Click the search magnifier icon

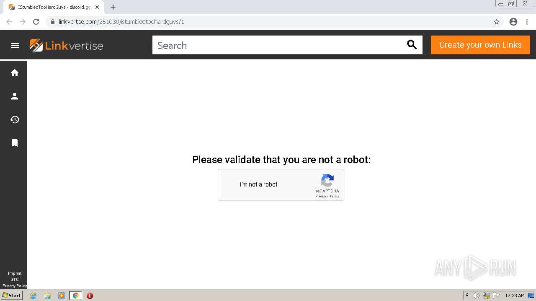pos(412,45)
